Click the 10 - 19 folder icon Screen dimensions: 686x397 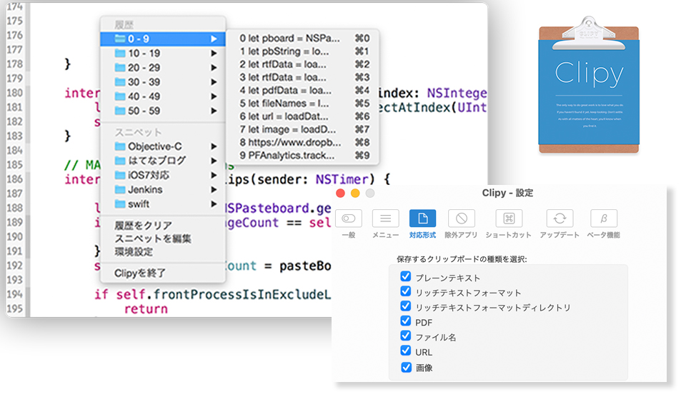(x=120, y=53)
